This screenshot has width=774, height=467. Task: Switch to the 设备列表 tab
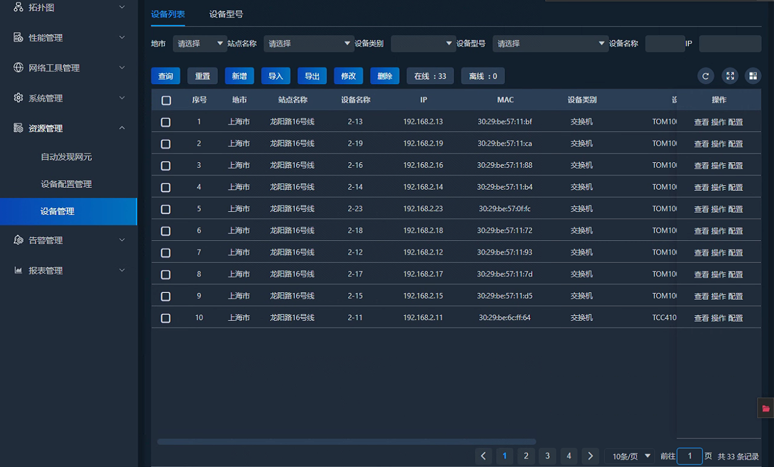coord(168,14)
